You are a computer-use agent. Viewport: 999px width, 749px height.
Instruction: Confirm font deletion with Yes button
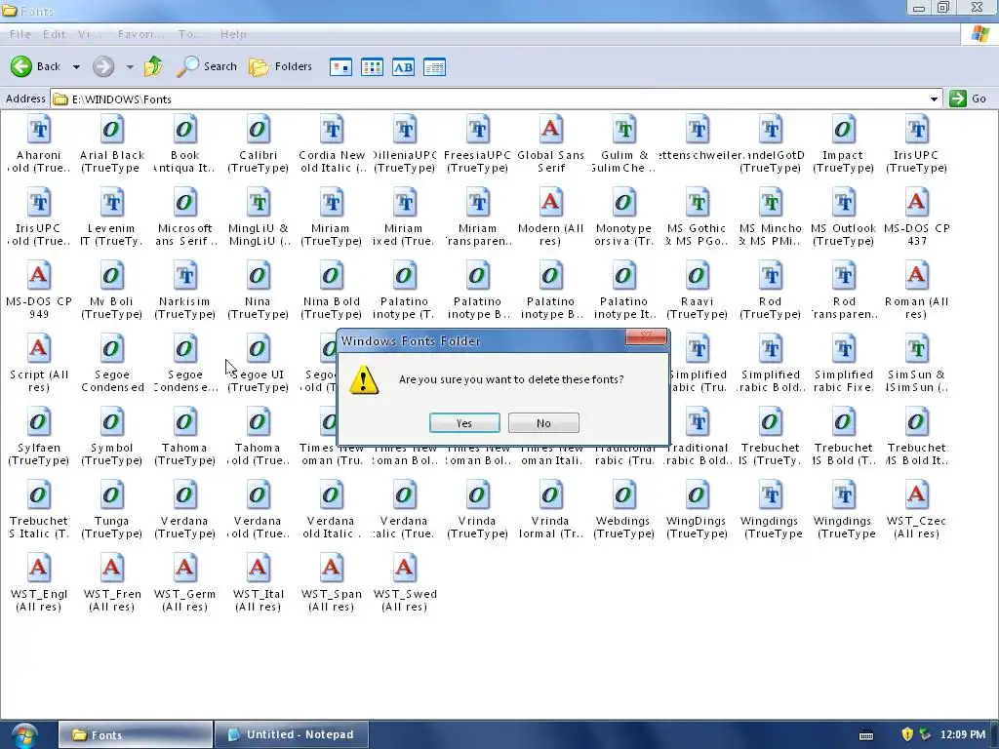(463, 423)
